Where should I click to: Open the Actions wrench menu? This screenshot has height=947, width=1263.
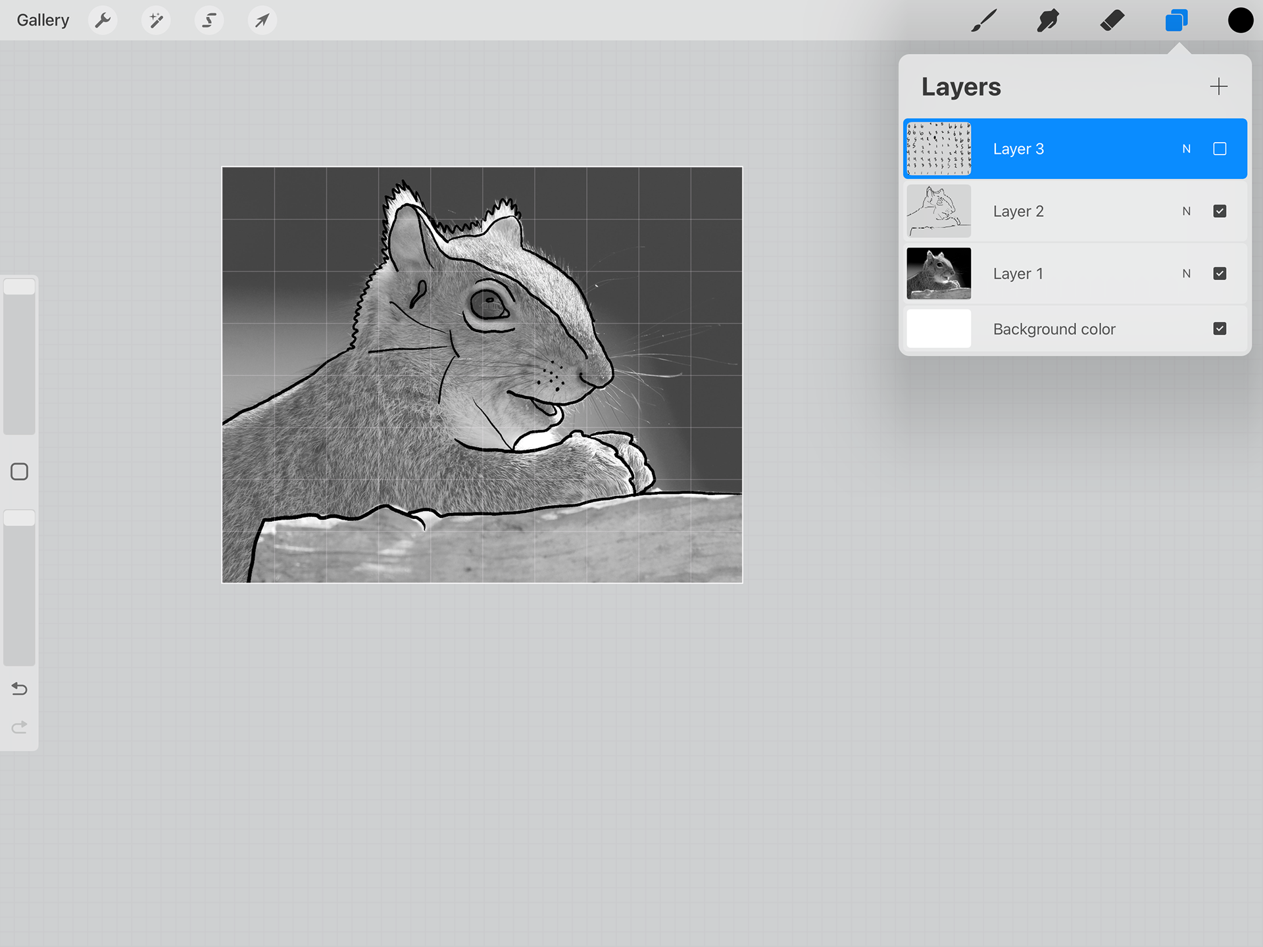click(x=103, y=20)
